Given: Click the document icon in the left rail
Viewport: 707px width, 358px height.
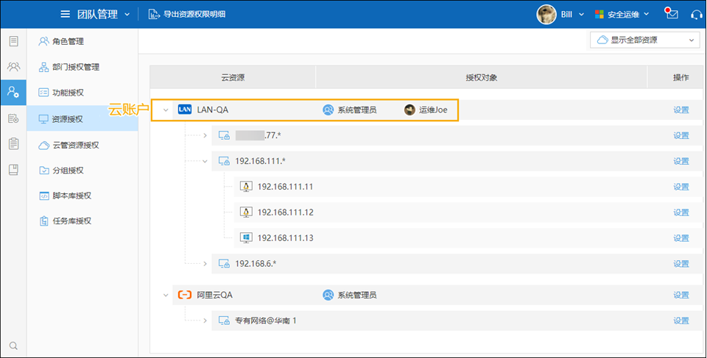Looking at the screenshot, I should click(13, 41).
